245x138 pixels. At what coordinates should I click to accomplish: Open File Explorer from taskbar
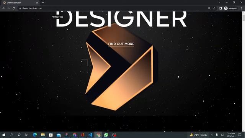pos(43,135)
